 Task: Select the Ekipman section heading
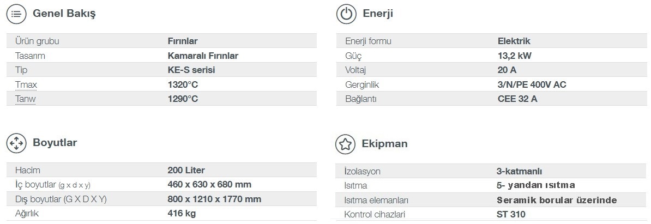(384, 144)
